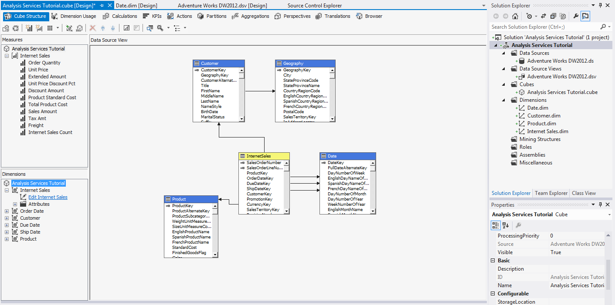Switch to the Partitions tab
The width and height of the screenshot is (615, 305).
[x=212, y=16]
